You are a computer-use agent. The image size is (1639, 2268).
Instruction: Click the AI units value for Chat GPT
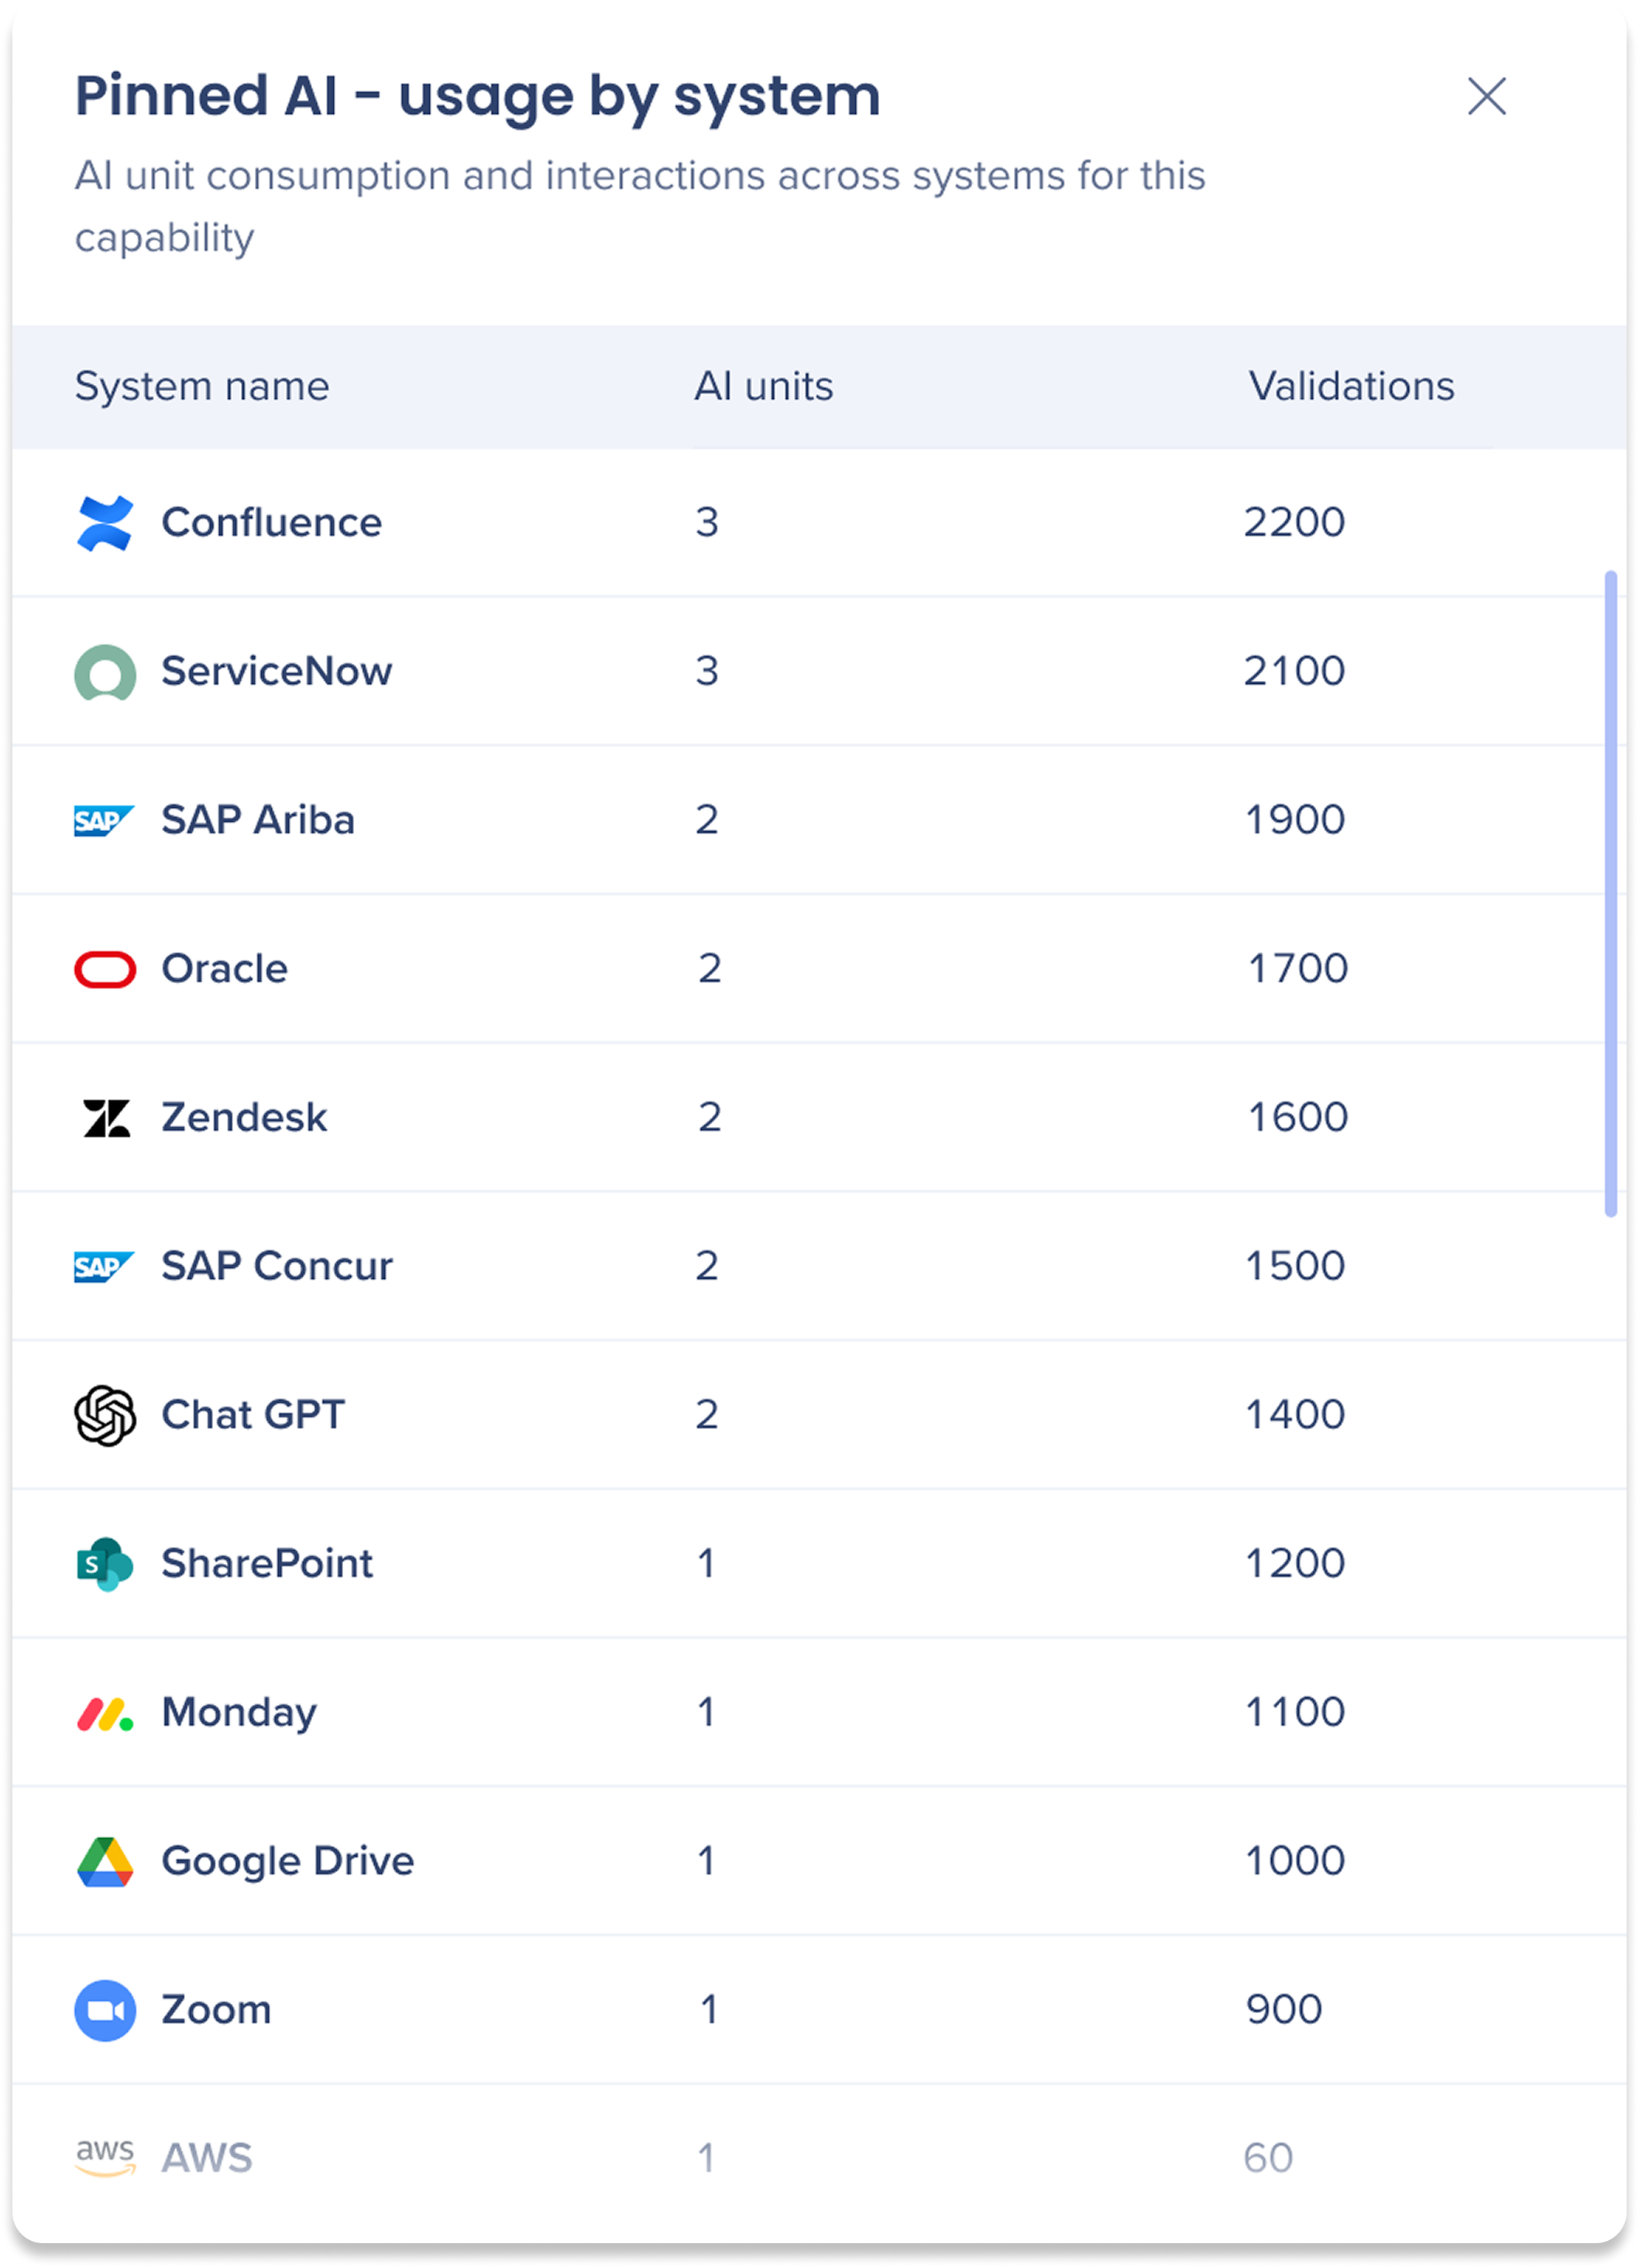707,1414
